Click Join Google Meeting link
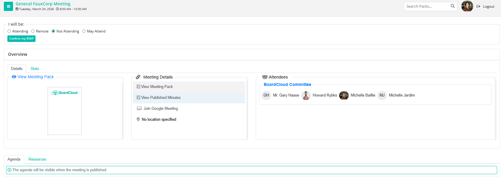This screenshot has height=178, width=501. tap(161, 109)
